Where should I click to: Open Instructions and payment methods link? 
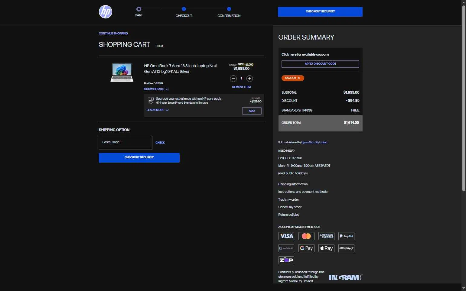click(303, 192)
